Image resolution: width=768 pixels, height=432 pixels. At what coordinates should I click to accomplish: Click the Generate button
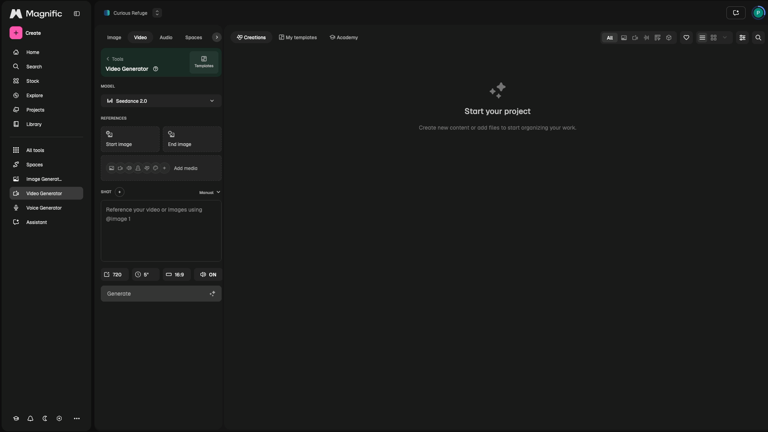161,294
